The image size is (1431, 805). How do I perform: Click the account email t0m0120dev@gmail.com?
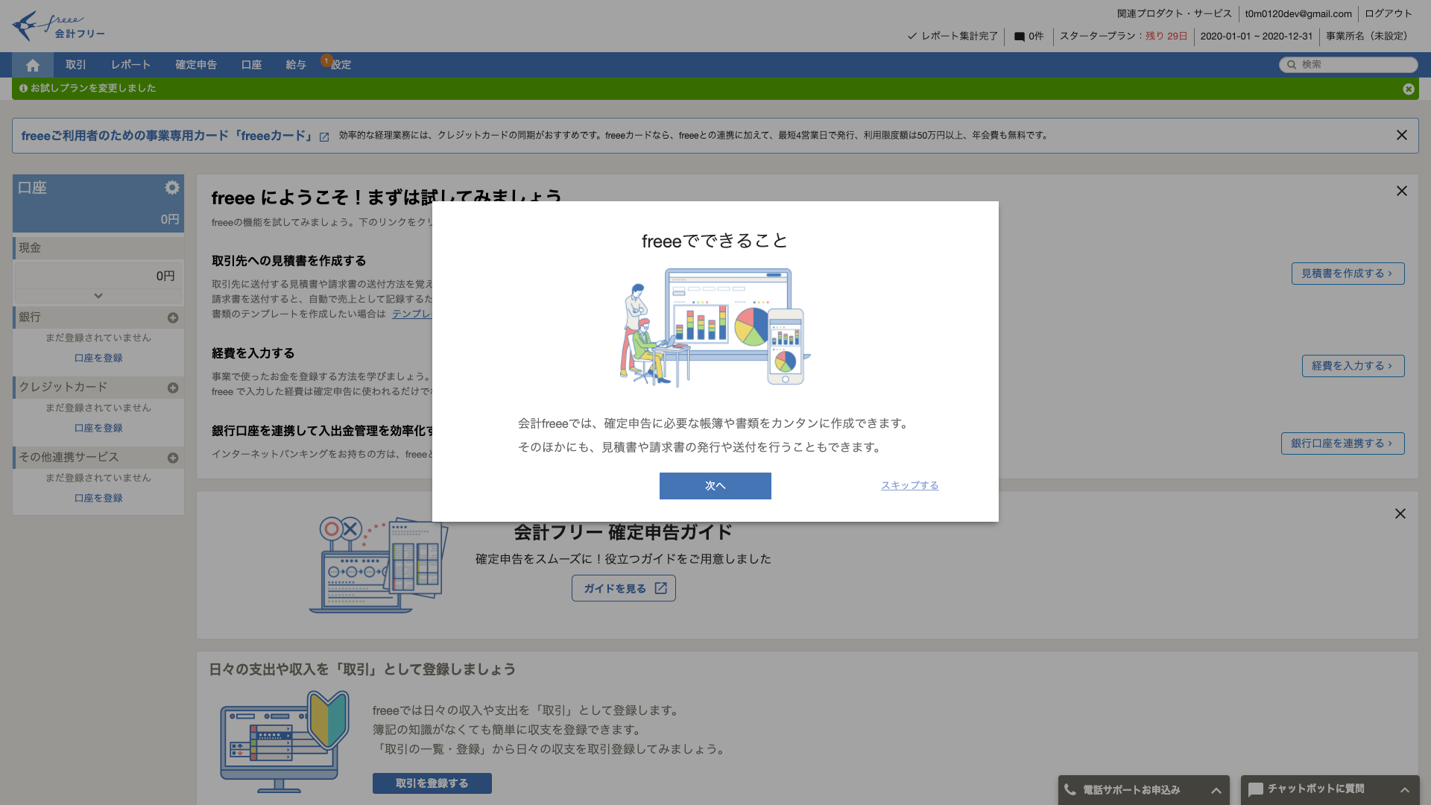click(x=1298, y=13)
